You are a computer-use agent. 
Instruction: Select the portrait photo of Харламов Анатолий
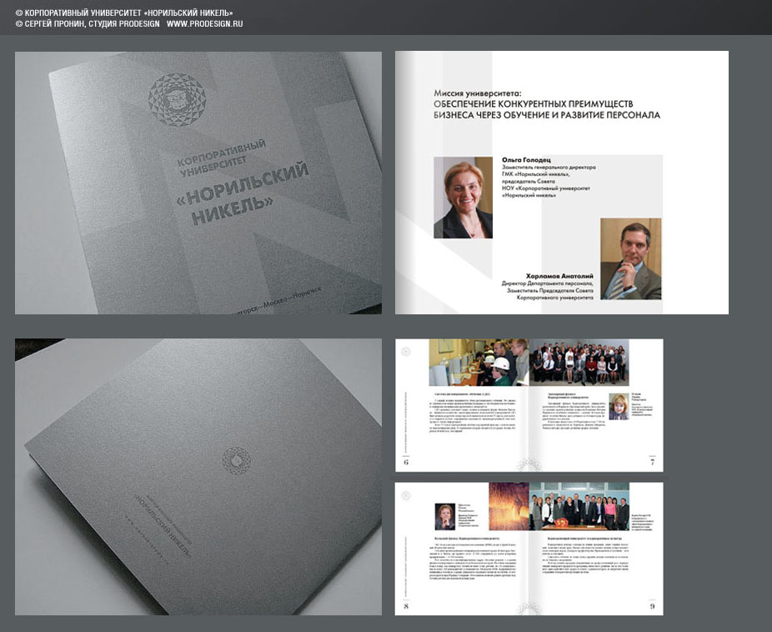pos(631,259)
